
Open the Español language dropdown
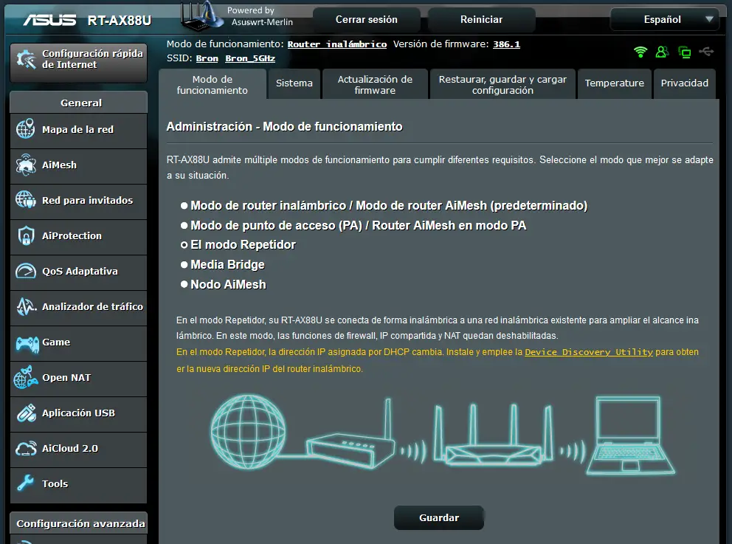(x=664, y=19)
